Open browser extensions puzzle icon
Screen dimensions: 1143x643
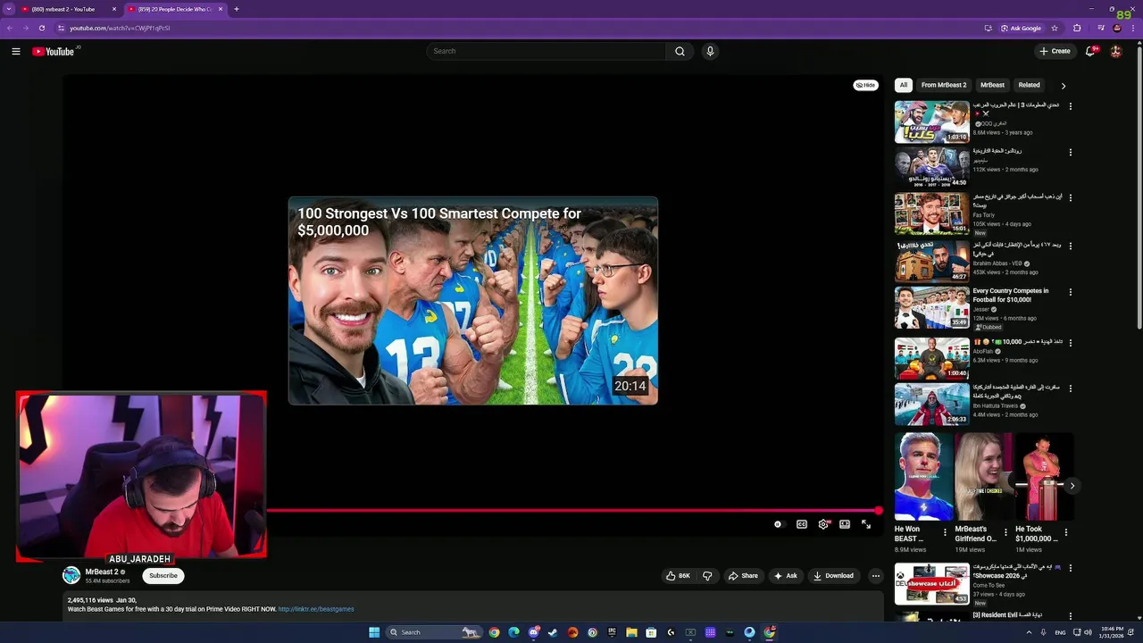click(x=1077, y=28)
